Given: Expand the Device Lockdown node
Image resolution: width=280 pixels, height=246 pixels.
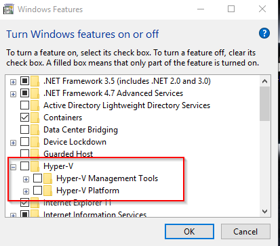Looking at the screenshot, I should coord(14,143).
